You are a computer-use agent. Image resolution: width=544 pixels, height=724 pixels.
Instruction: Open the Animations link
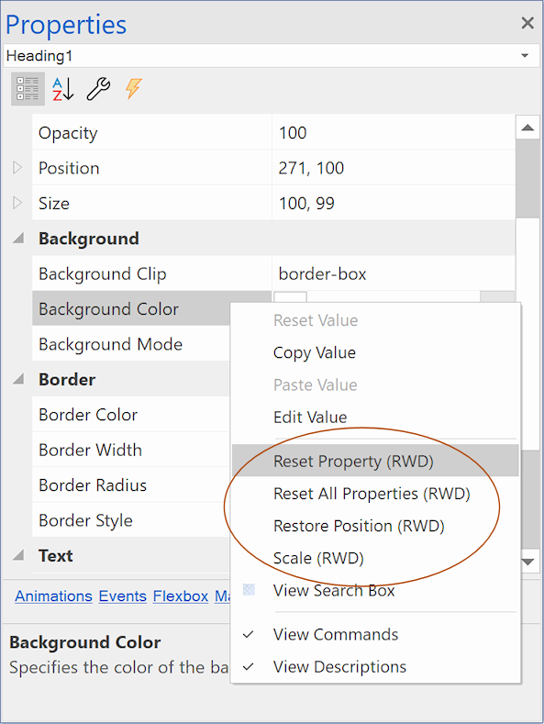click(x=53, y=596)
